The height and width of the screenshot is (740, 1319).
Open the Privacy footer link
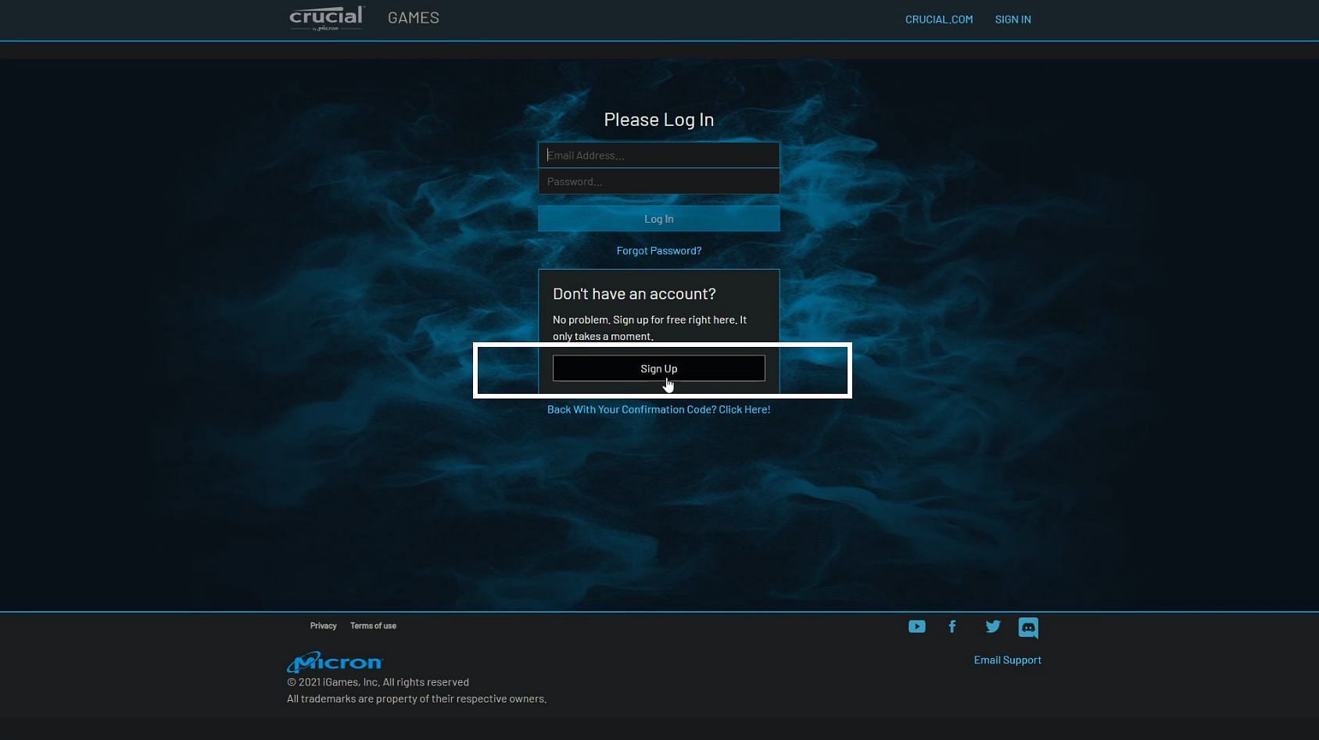pyautogui.click(x=323, y=626)
